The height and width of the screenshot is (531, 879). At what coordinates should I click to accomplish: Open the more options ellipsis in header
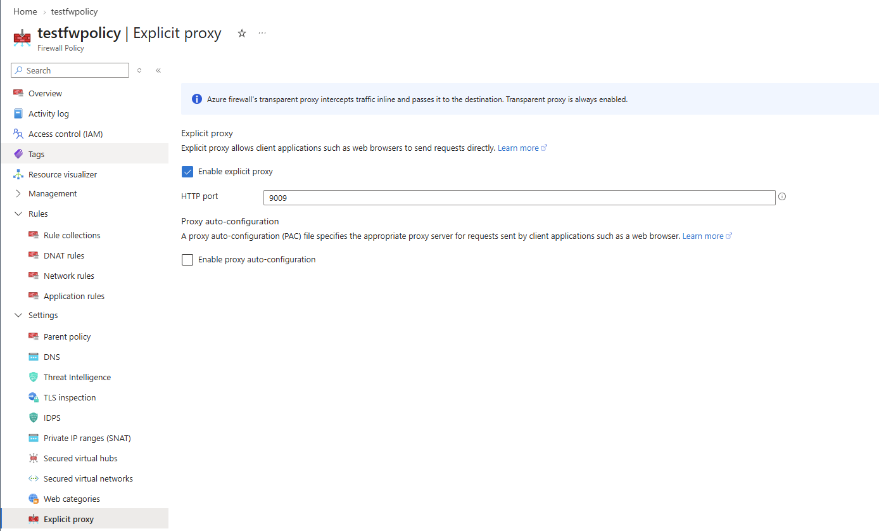[262, 33]
